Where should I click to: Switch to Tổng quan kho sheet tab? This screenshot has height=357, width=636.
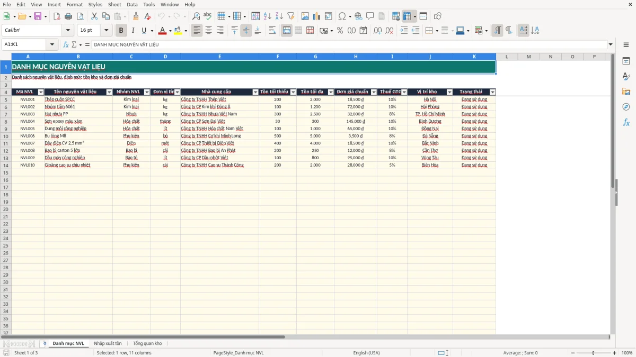147,343
